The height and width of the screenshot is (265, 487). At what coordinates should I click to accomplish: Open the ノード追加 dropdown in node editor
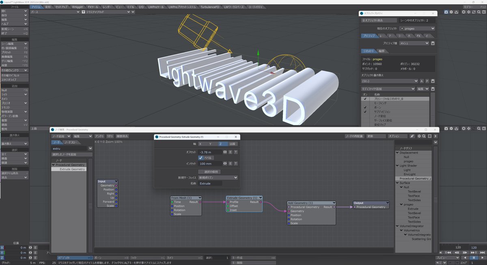(x=61, y=136)
